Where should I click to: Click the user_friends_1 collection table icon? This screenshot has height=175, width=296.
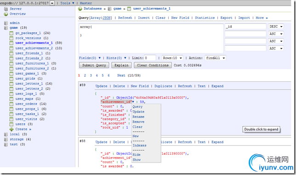click(x=11, y=53)
